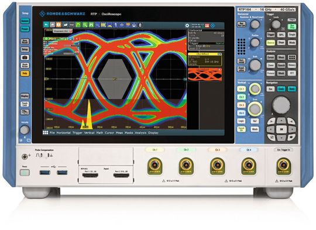Tap the red icon beside the date display
316x230 pixels.
point(207,26)
